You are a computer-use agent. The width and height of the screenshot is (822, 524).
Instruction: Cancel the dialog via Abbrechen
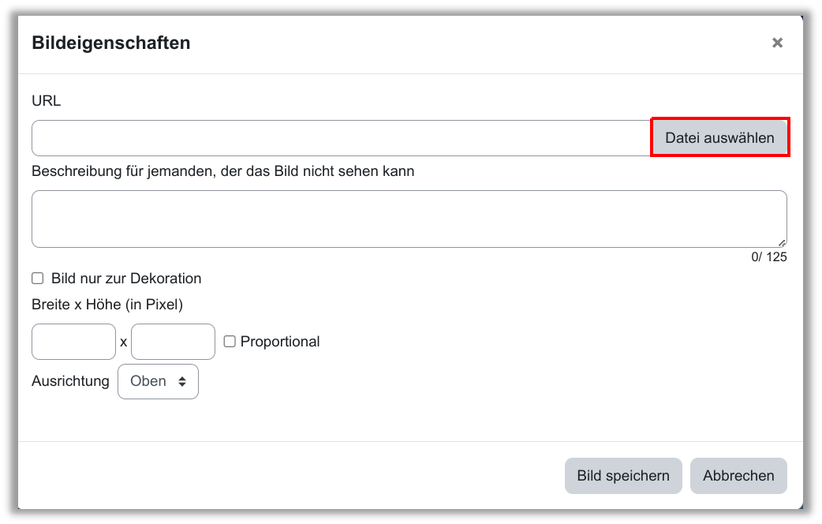pyautogui.click(x=738, y=476)
